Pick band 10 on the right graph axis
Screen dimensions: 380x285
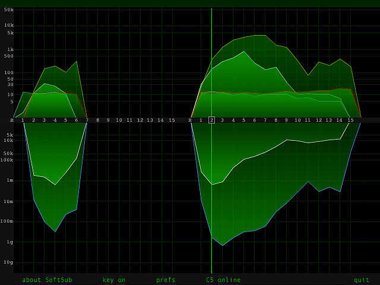coord(297,120)
